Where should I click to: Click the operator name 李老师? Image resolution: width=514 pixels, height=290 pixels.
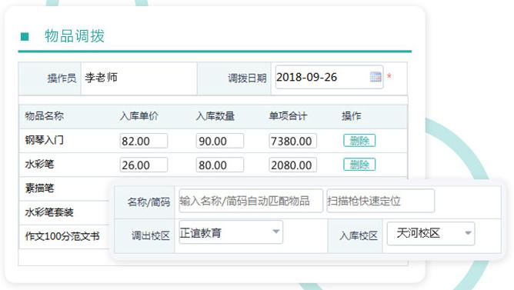(101, 78)
